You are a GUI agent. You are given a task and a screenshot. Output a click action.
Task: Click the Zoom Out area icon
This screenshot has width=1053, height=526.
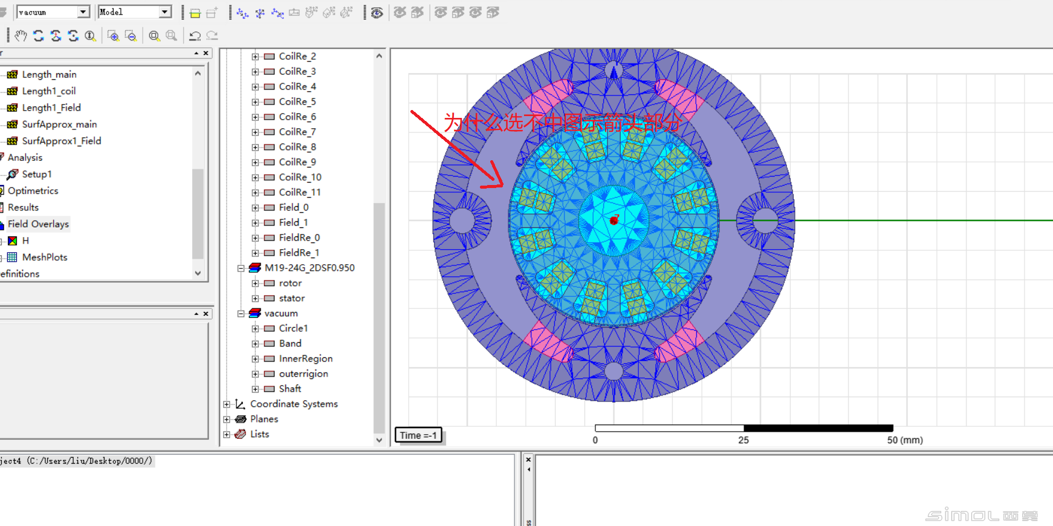[x=131, y=36]
